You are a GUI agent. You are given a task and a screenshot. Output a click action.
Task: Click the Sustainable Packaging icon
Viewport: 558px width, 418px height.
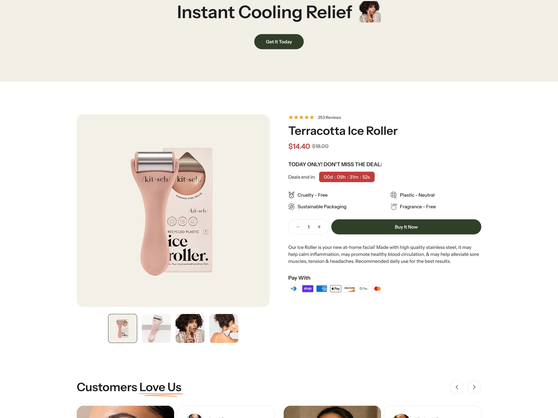tap(291, 207)
